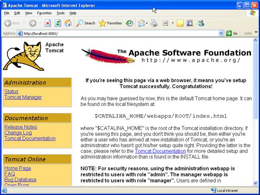Click the page icon in the address bar

(x=20, y=33)
